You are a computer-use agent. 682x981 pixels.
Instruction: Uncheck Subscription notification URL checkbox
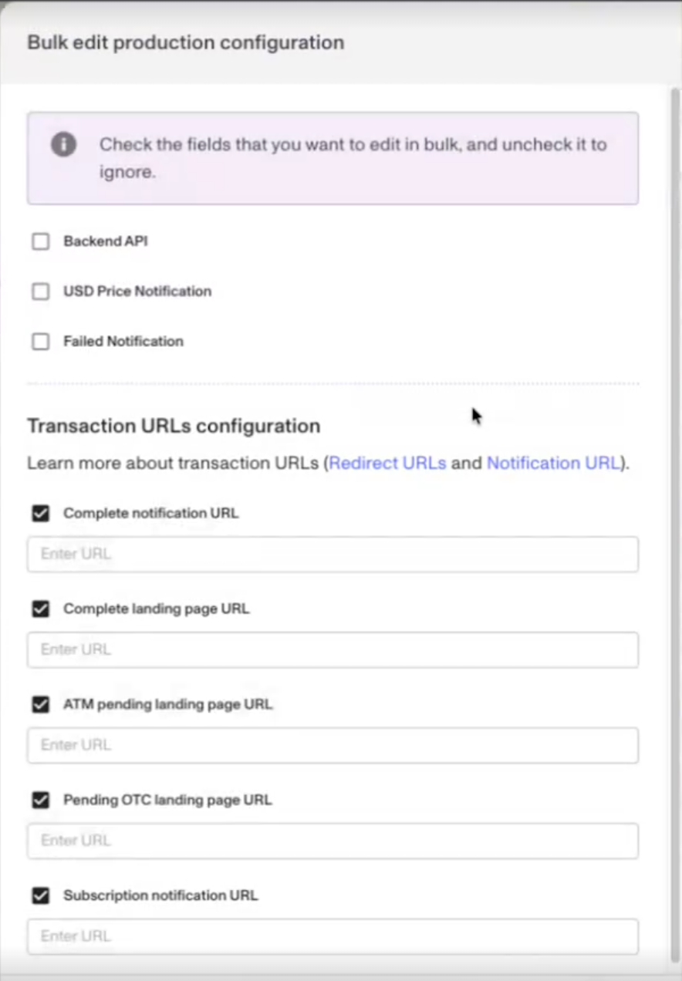click(x=41, y=896)
